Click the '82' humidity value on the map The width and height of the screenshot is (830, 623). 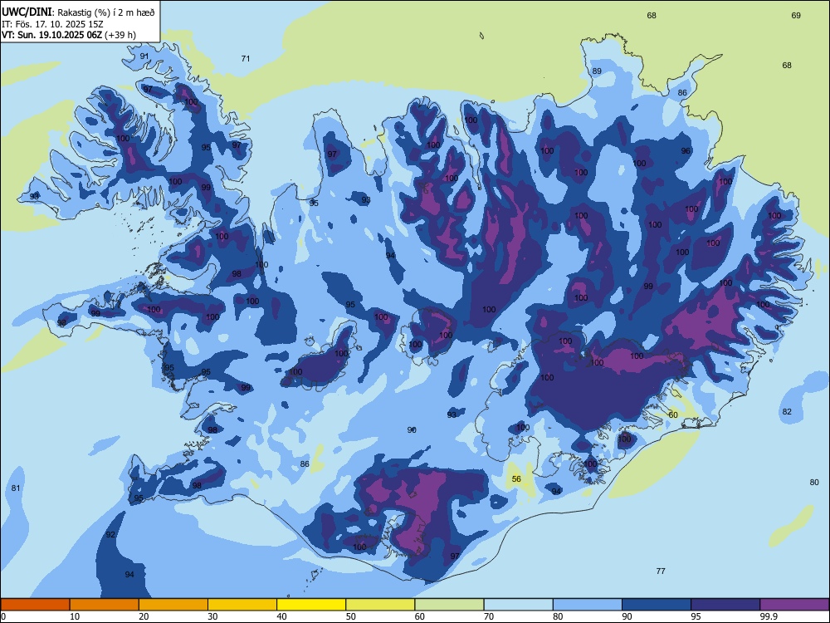point(787,412)
